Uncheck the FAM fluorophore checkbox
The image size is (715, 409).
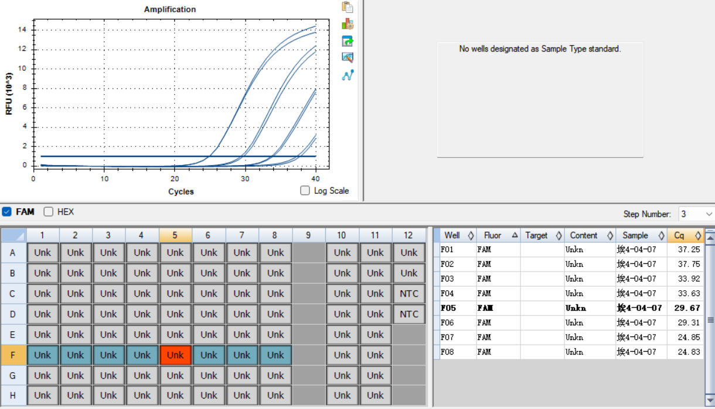7,212
